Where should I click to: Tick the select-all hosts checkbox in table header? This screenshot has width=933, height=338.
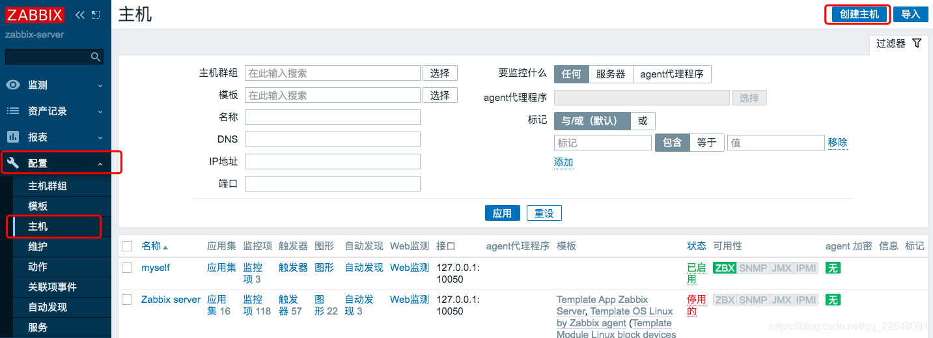pyautogui.click(x=127, y=246)
